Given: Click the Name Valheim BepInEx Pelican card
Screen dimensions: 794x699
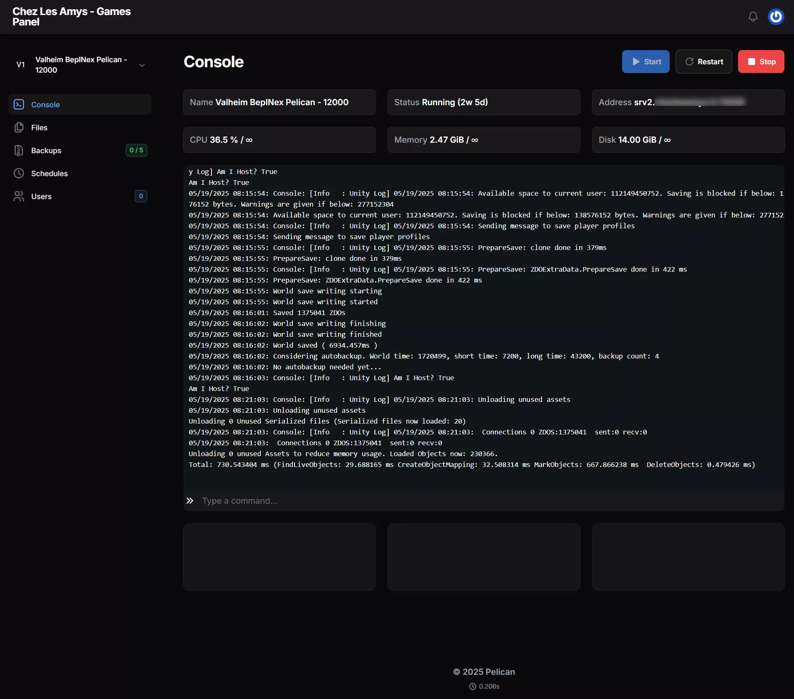Looking at the screenshot, I should [x=280, y=102].
